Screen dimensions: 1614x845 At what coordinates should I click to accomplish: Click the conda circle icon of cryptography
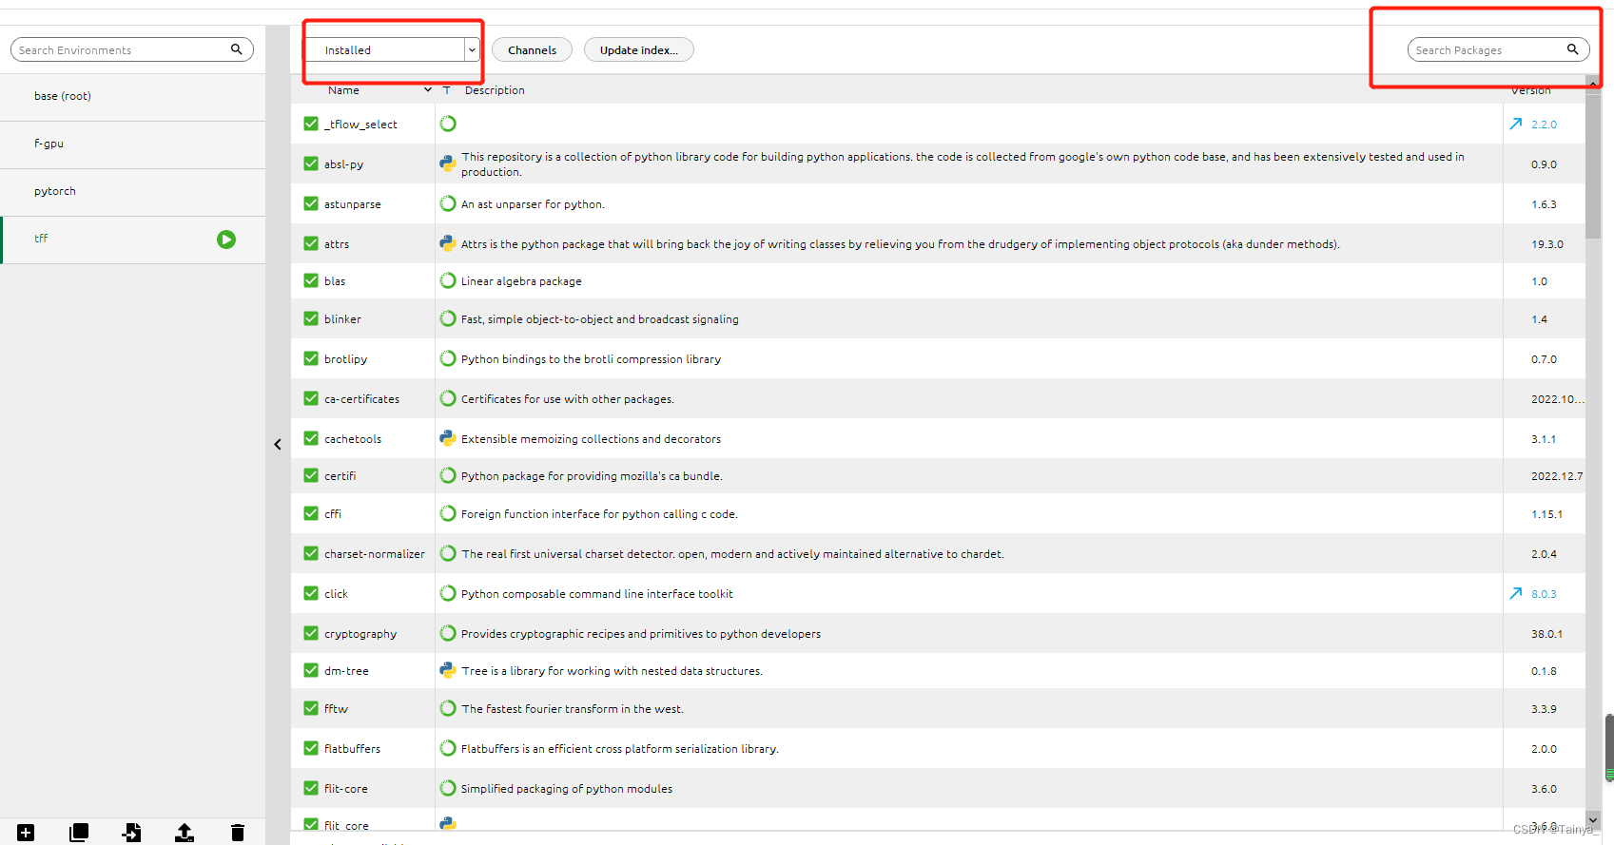point(448,633)
